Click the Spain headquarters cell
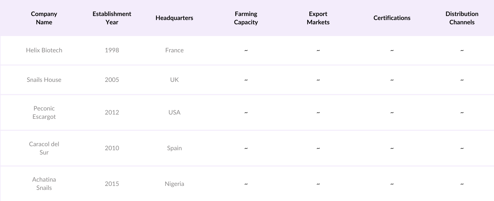This screenshot has height=201, width=494. click(x=174, y=148)
